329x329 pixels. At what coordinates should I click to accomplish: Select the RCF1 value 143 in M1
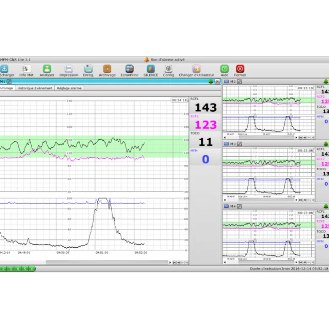coord(206,107)
